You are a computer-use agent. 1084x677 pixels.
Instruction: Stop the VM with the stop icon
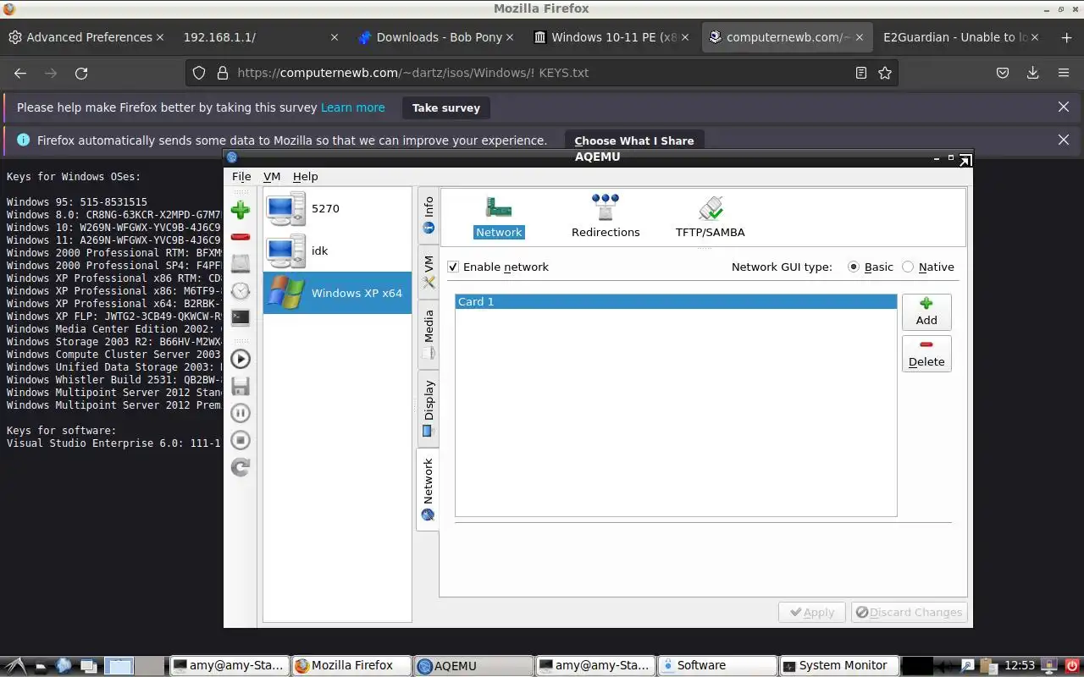(x=241, y=440)
